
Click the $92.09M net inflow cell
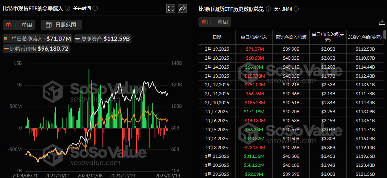click(x=254, y=174)
